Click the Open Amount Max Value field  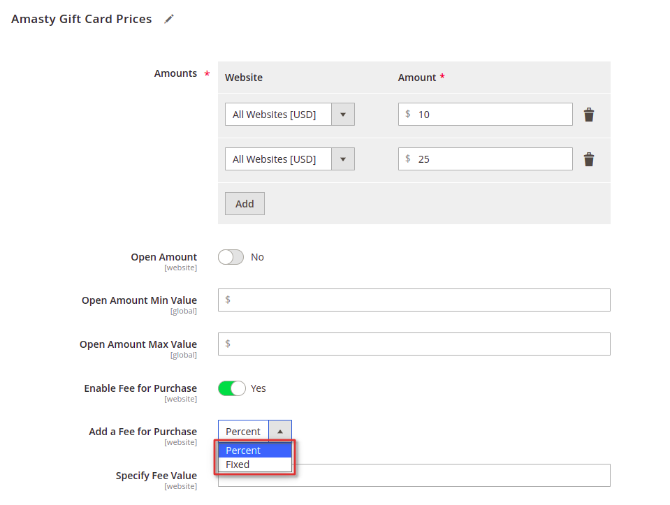coord(414,344)
